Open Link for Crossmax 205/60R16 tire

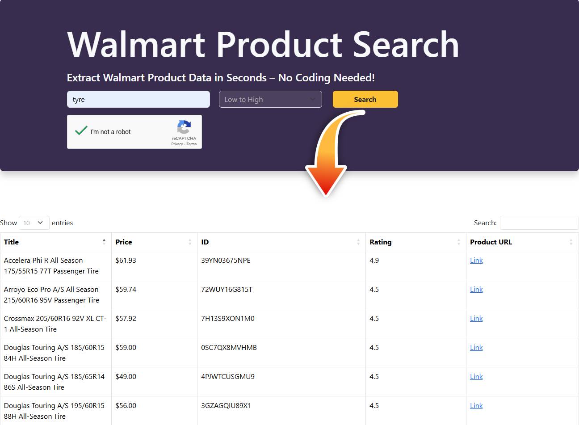pos(476,318)
